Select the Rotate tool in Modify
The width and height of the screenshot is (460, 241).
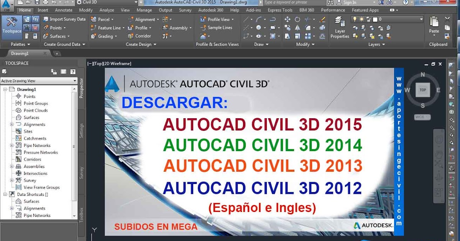(297, 19)
